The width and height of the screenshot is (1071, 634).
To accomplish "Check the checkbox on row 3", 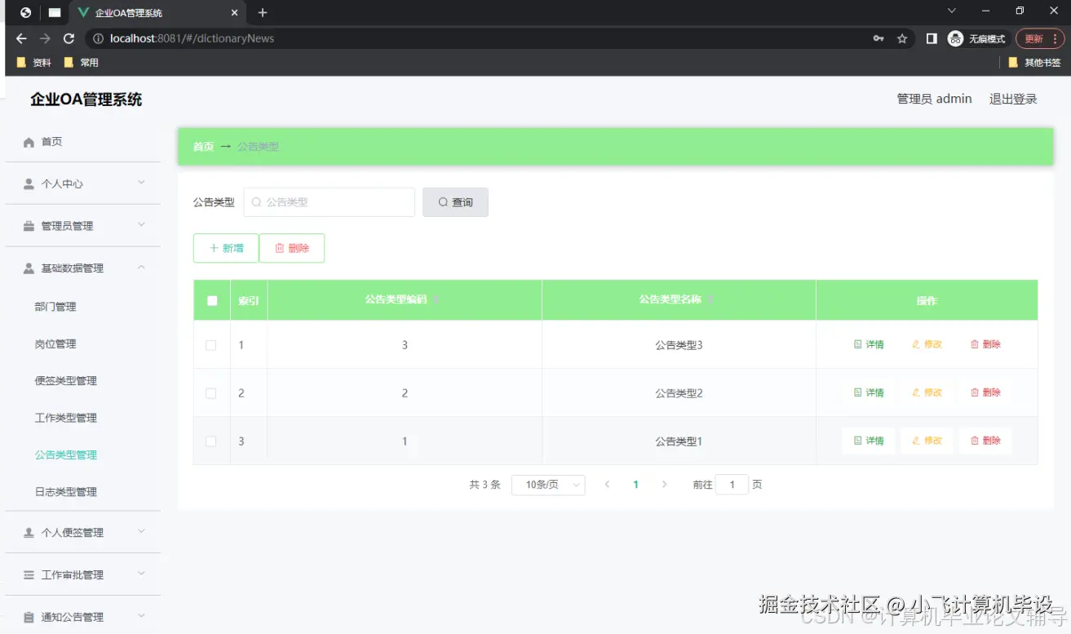I will (211, 441).
